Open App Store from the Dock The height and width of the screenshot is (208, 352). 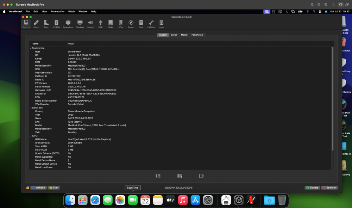(x=195, y=200)
